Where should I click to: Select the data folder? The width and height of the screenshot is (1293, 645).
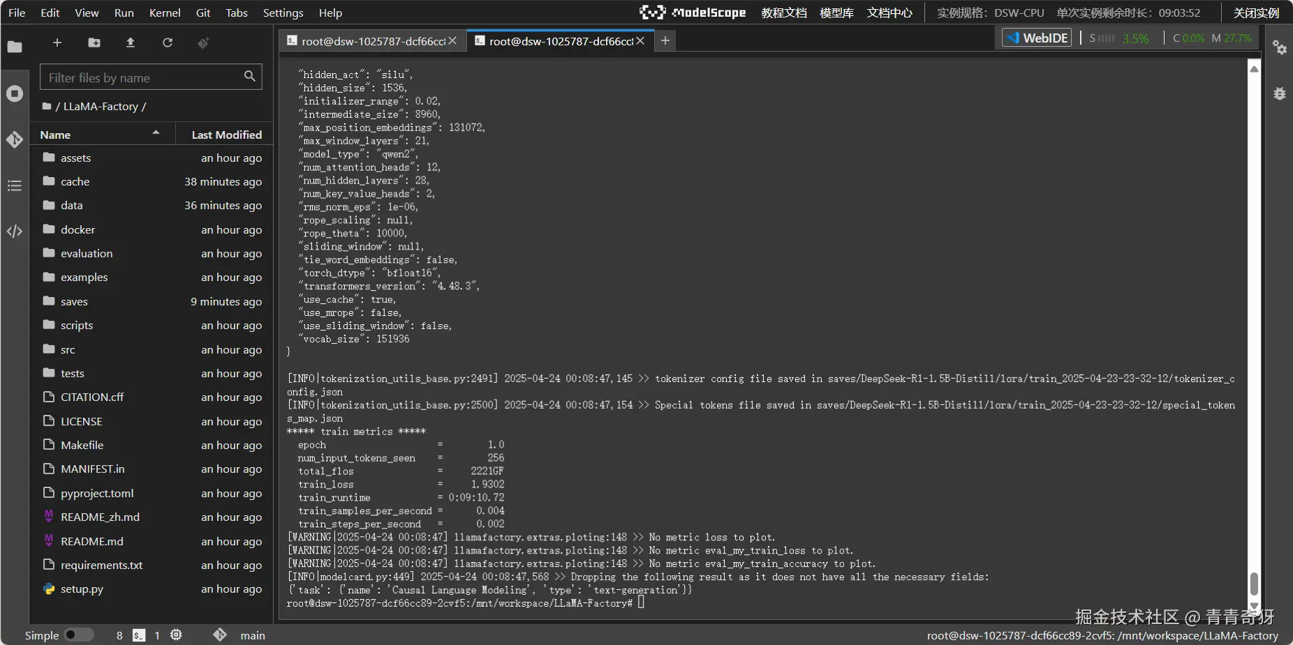point(152,206)
